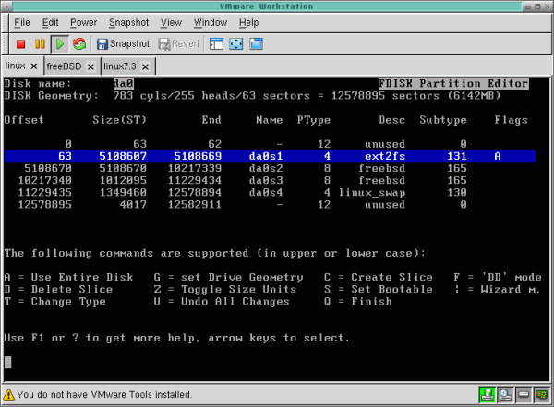554x407 pixels.
Task: Click 'C = Create Slice' command text
Action: pyautogui.click(x=379, y=278)
